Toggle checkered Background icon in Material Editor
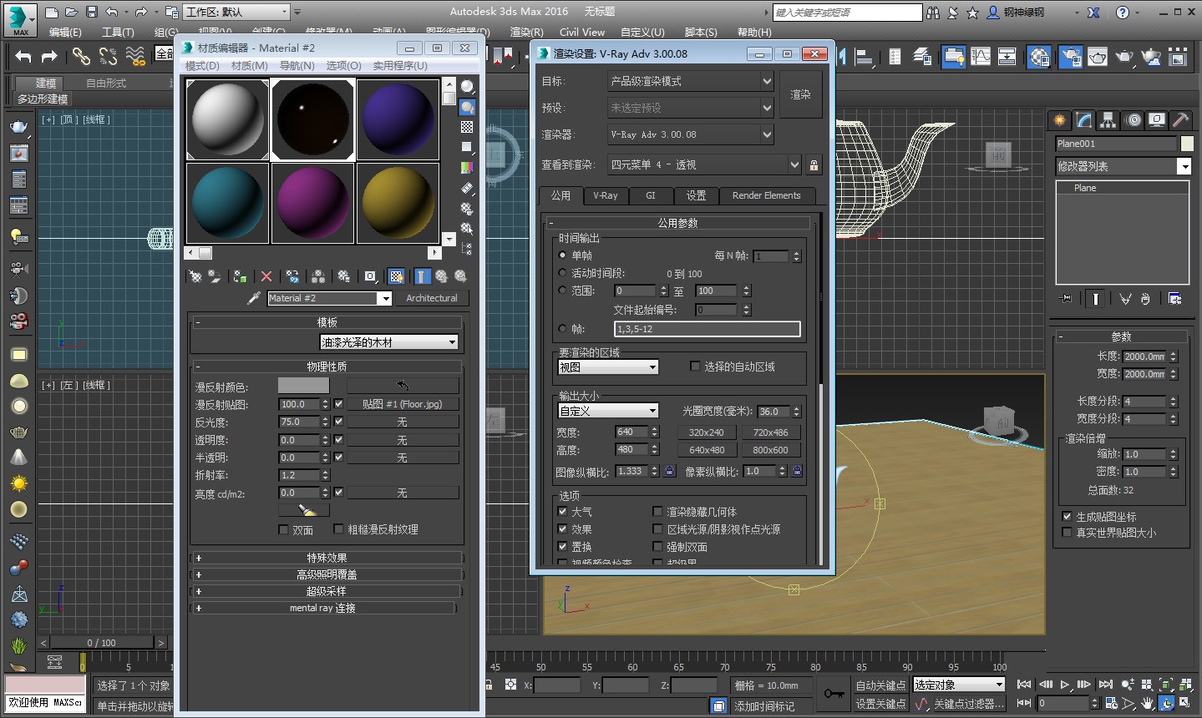The width and height of the screenshot is (1202, 718). tap(467, 127)
